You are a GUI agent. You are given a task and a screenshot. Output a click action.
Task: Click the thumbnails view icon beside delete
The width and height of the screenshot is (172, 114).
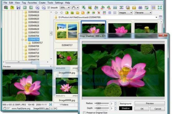point(104,13)
